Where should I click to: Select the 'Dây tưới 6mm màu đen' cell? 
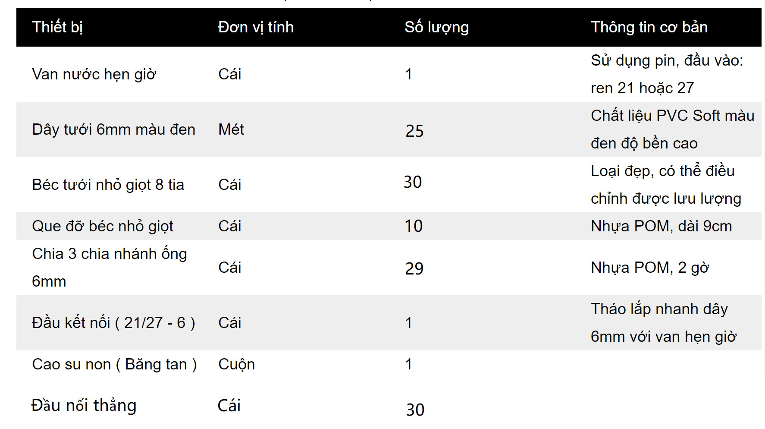point(114,129)
